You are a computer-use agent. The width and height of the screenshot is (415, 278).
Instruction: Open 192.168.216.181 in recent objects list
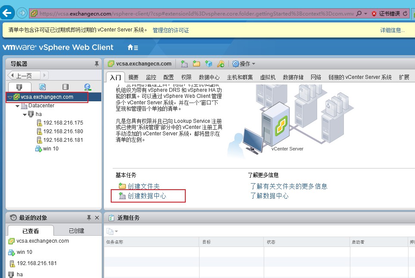(x=33, y=263)
